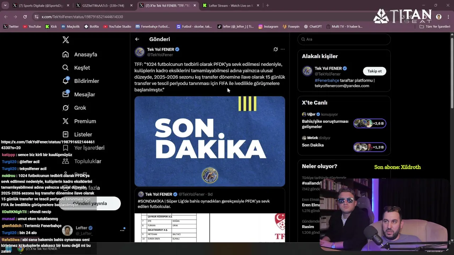Go back with the Gönderi arrow

click(137, 39)
